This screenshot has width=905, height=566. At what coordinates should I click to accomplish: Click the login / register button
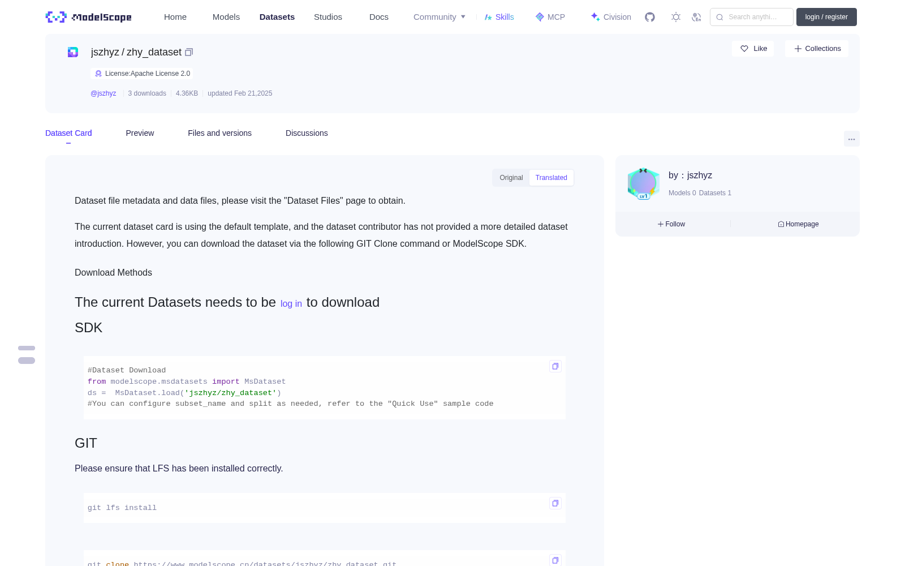[x=826, y=17]
